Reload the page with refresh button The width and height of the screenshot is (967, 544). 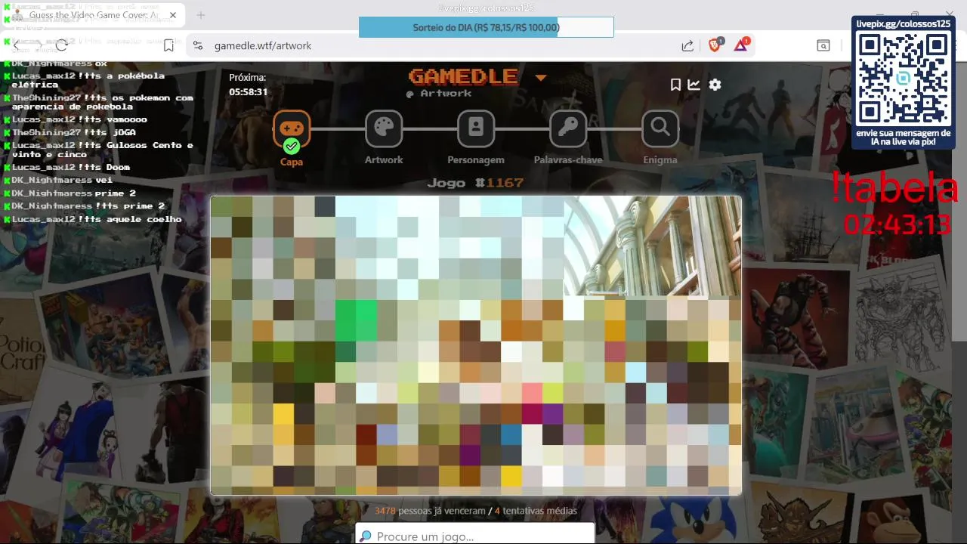point(61,46)
